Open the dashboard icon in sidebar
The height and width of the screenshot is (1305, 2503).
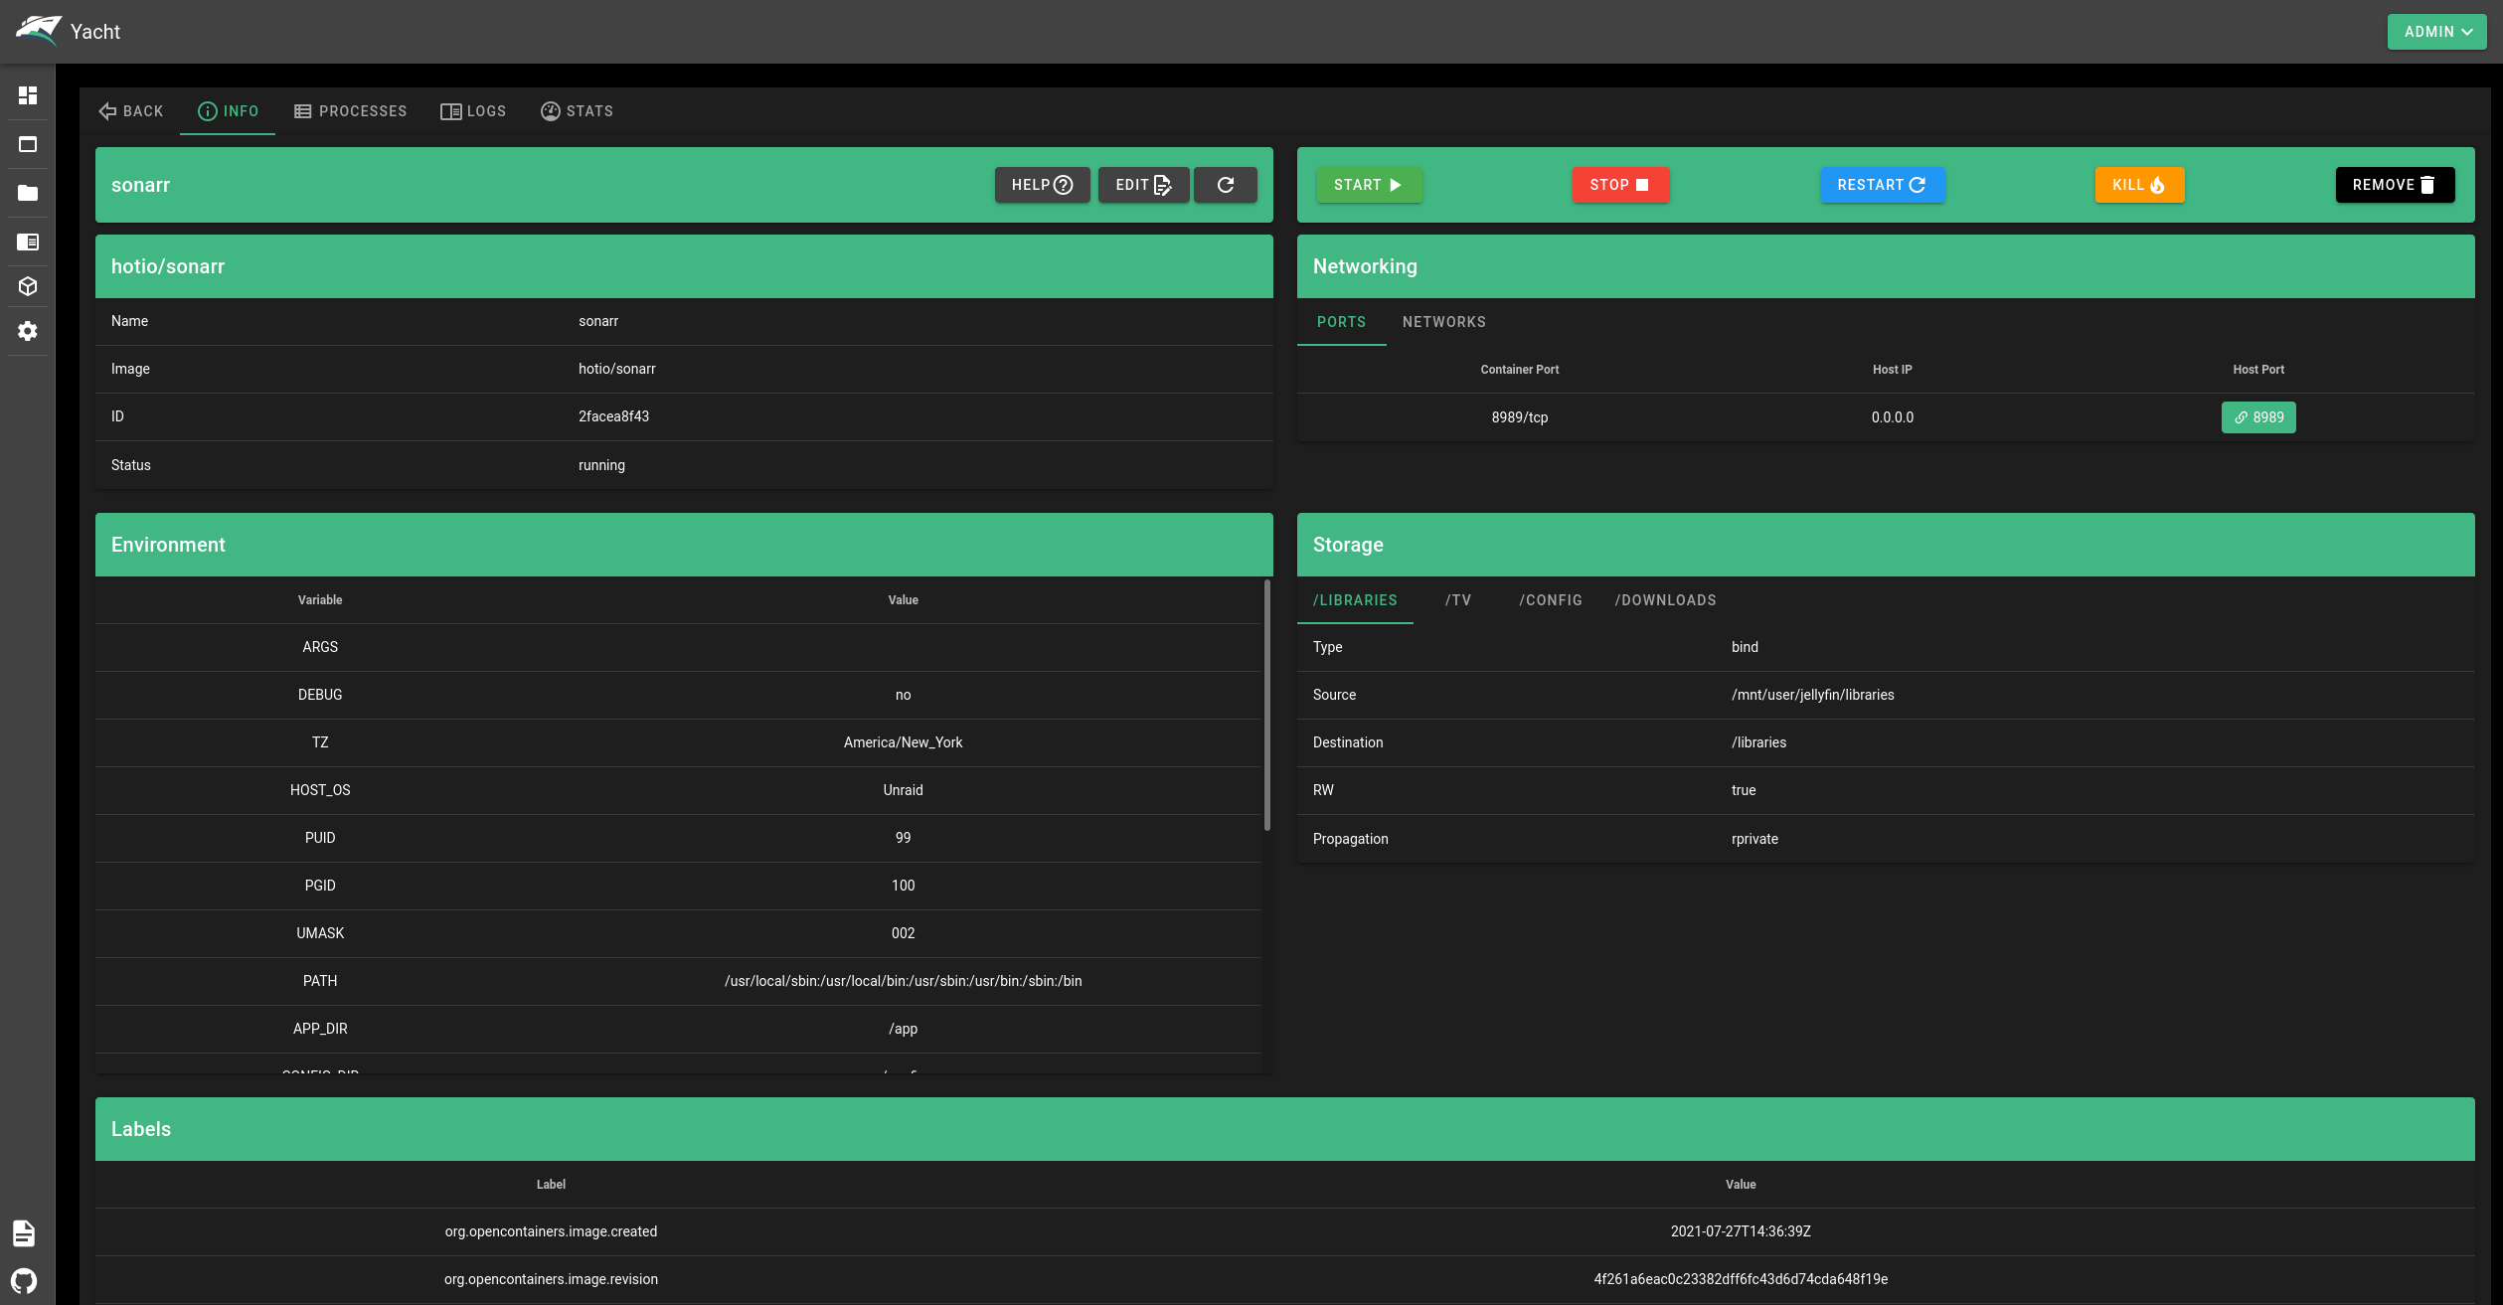click(x=28, y=95)
